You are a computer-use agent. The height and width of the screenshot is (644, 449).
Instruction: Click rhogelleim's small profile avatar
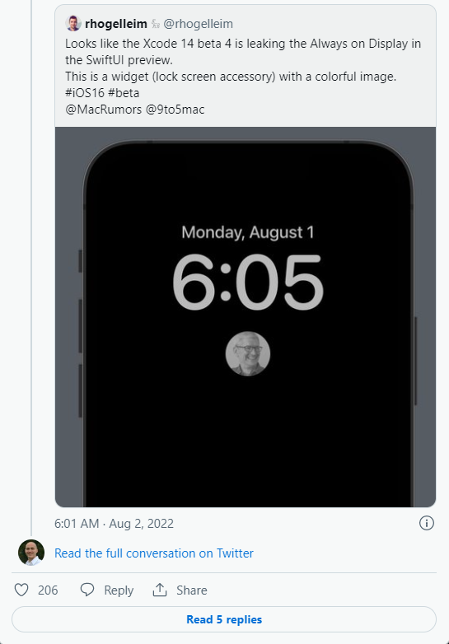tap(73, 23)
